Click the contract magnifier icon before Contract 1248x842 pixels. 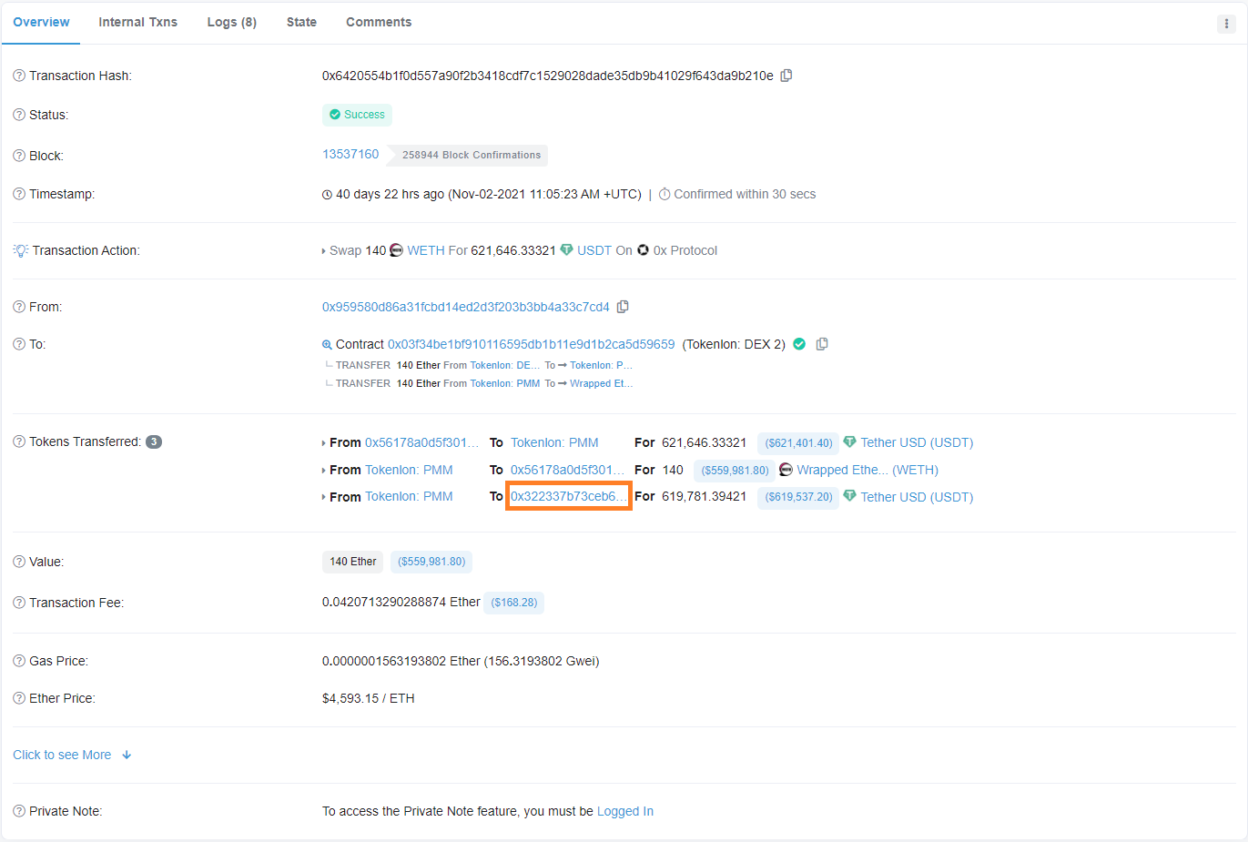(327, 345)
